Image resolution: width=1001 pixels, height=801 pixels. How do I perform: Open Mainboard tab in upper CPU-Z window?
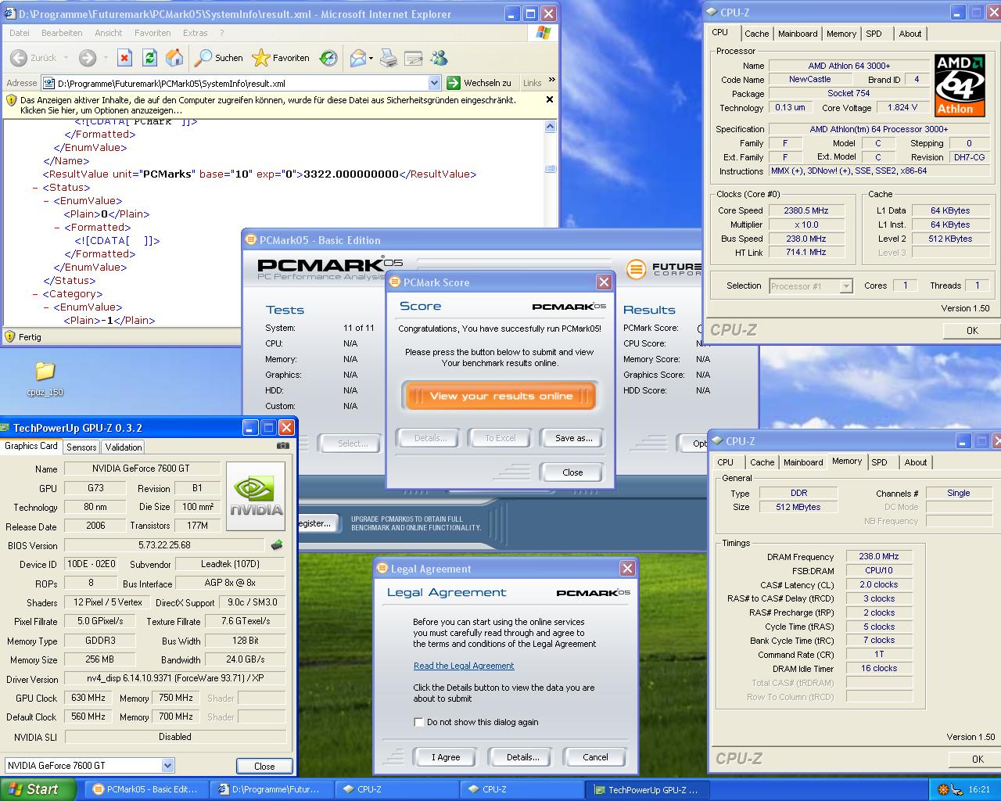coord(798,34)
